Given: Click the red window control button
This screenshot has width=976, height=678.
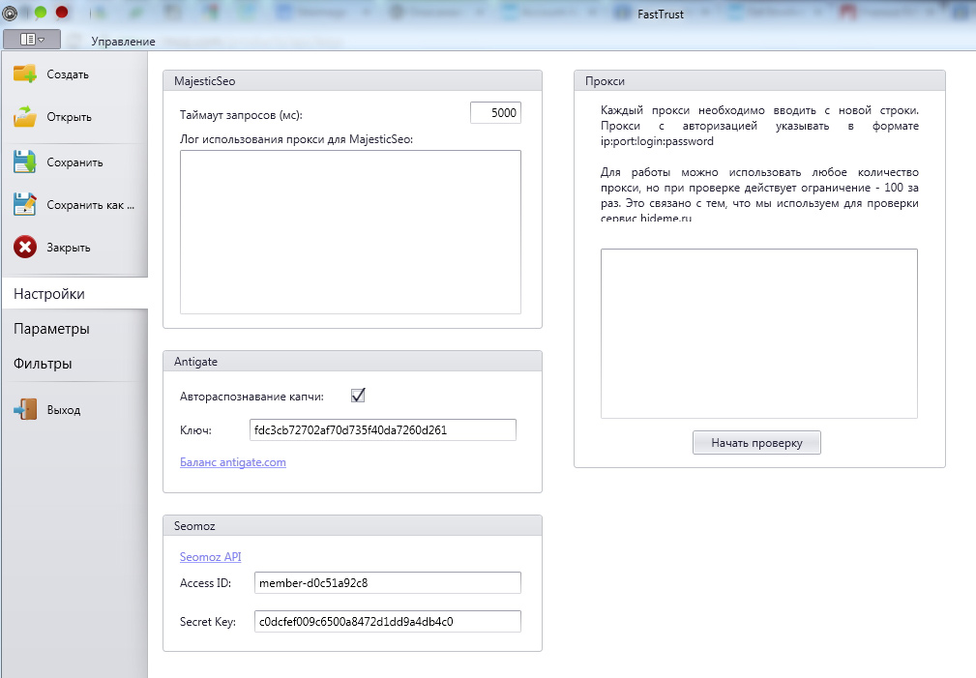Looking at the screenshot, I should 62,12.
